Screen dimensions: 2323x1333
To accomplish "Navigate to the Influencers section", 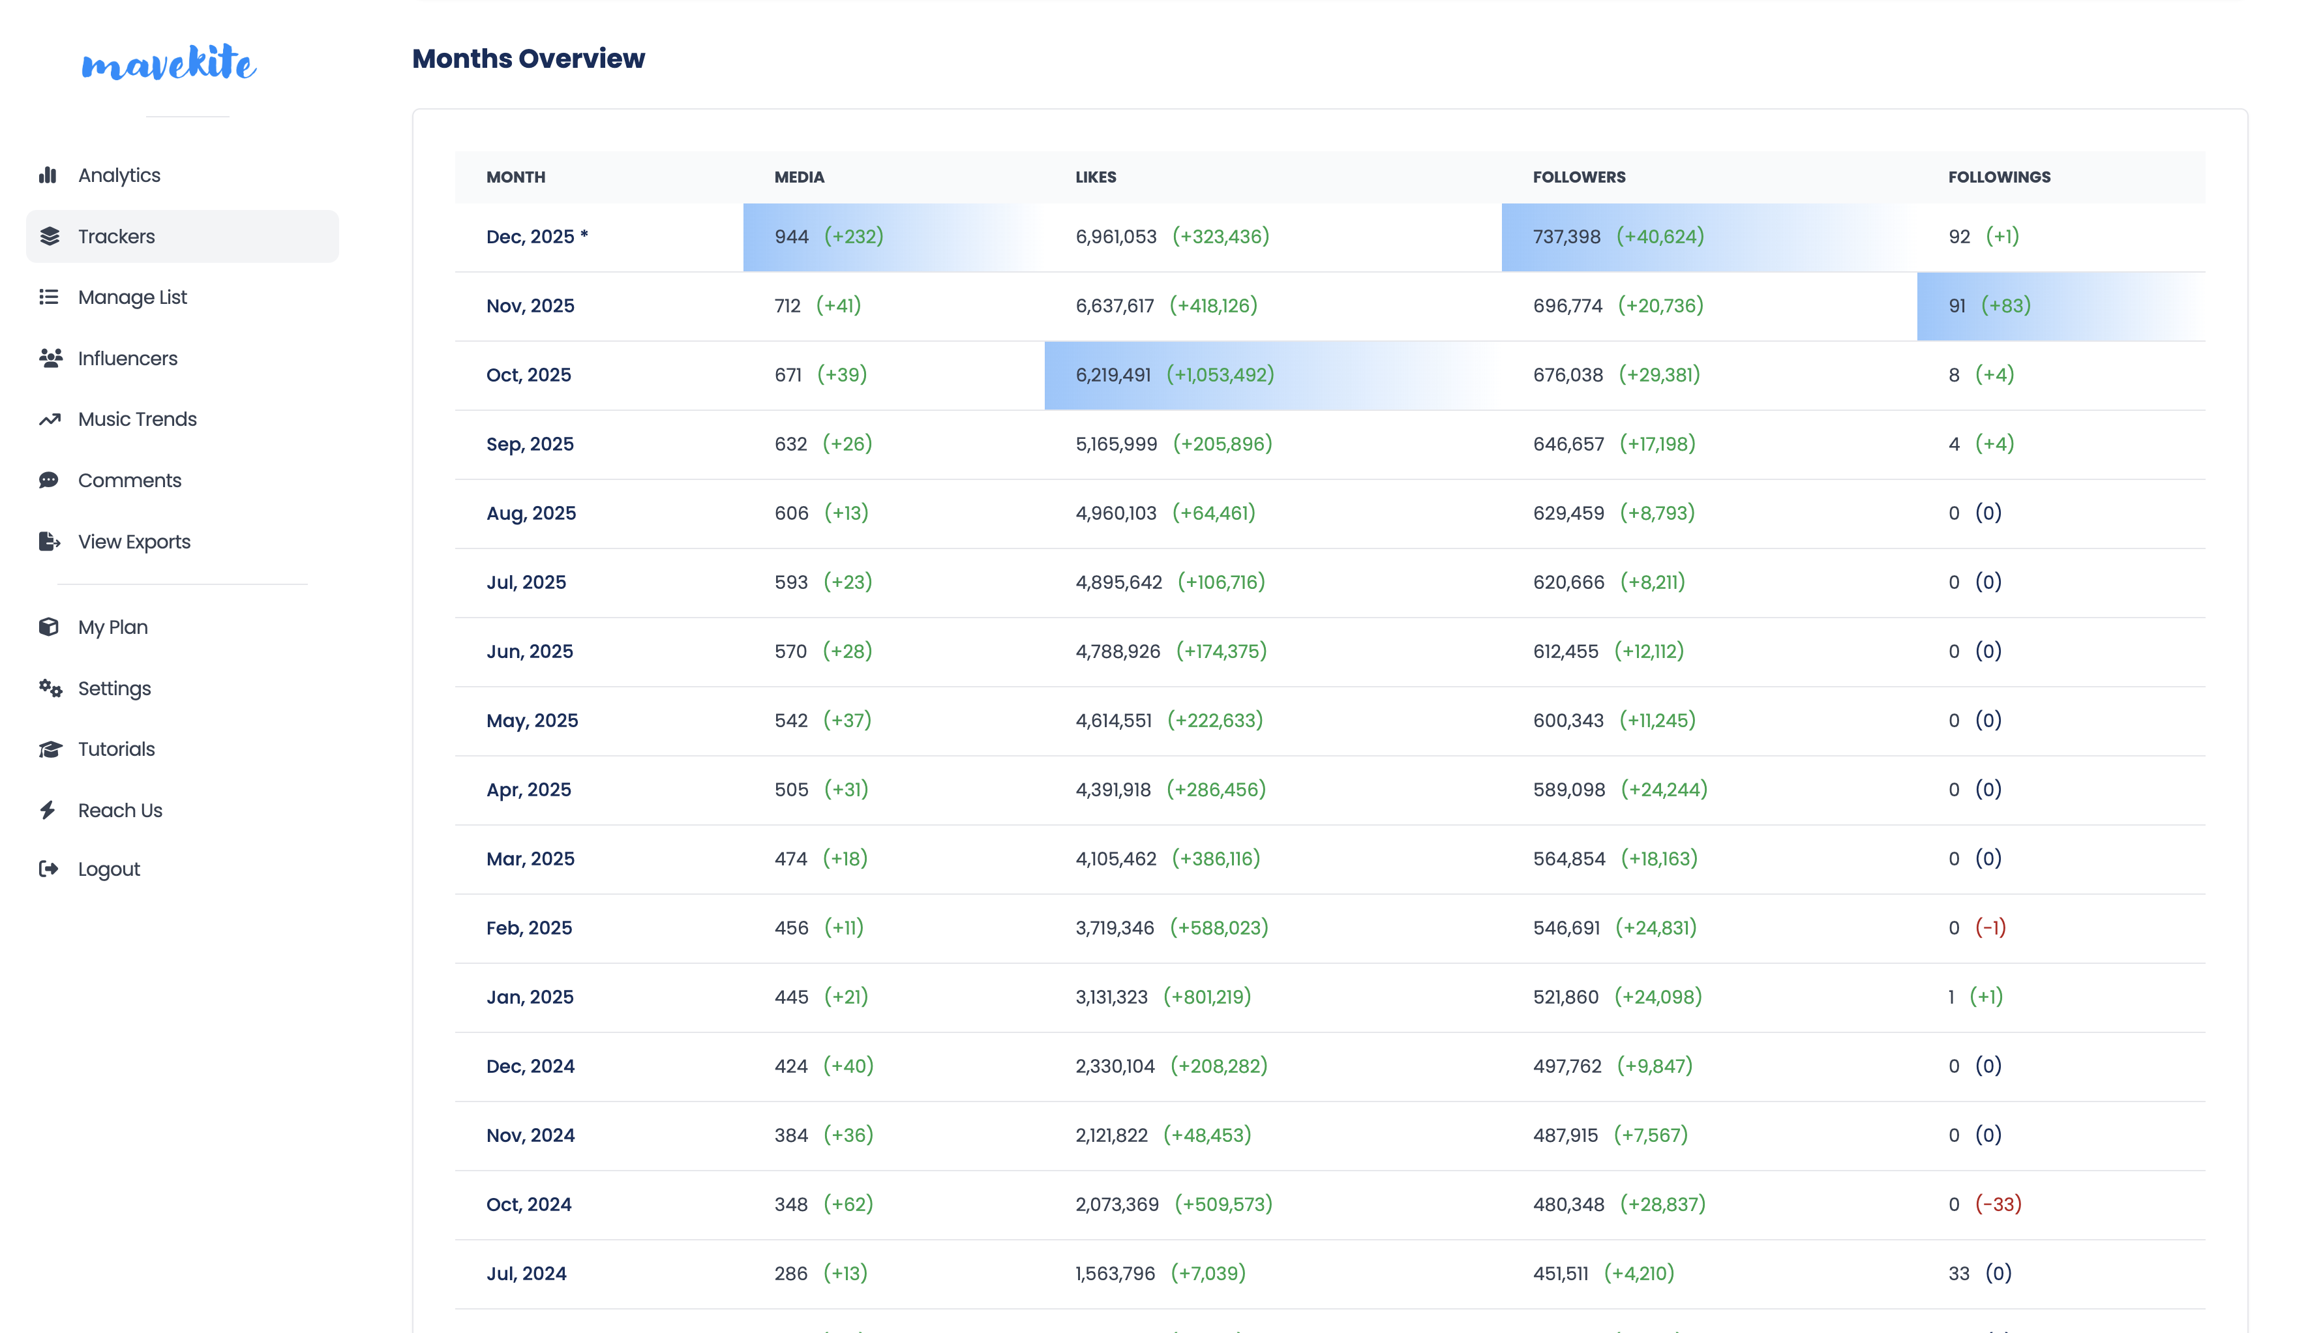I will point(127,358).
